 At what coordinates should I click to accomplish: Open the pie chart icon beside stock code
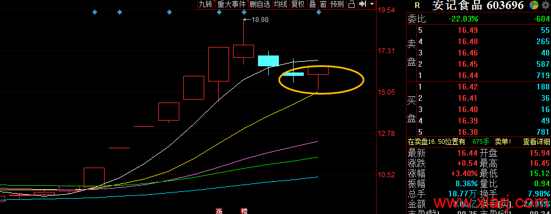coord(534,5)
